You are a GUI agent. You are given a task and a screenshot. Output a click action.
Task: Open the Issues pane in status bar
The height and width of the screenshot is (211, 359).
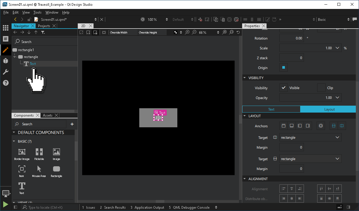point(89,207)
